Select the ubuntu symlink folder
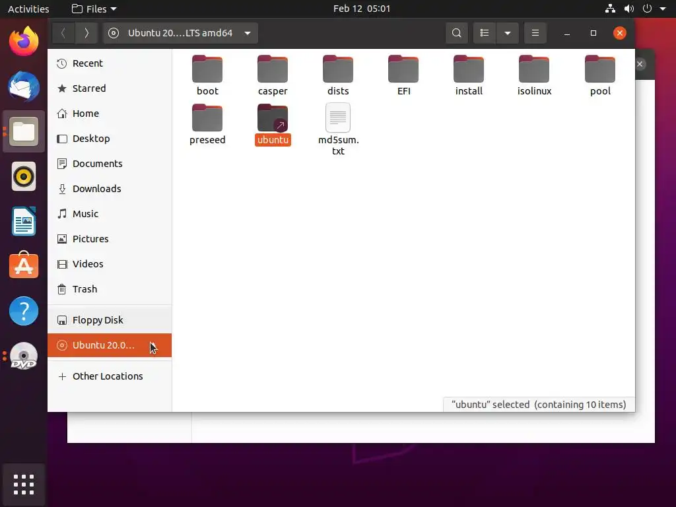Viewport: 676px width, 507px height. pos(273,125)
